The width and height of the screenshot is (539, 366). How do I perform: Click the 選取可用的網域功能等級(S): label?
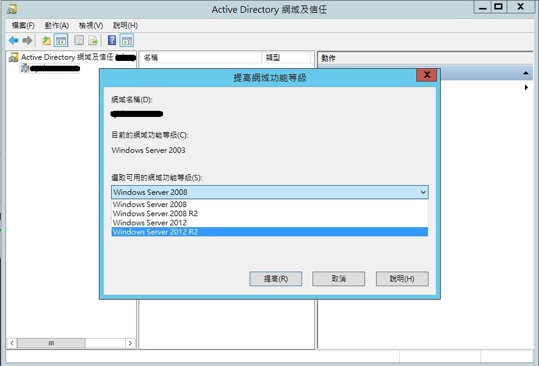pyautogui.click(x=157, y=178)
